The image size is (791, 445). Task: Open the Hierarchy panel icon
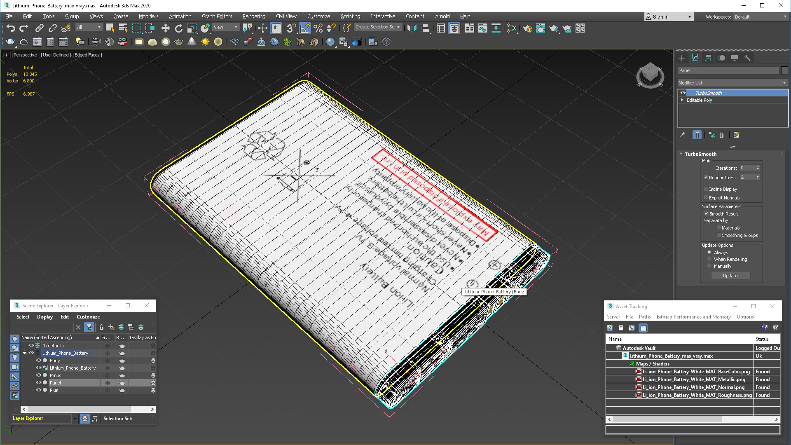[x=708, y=58]
